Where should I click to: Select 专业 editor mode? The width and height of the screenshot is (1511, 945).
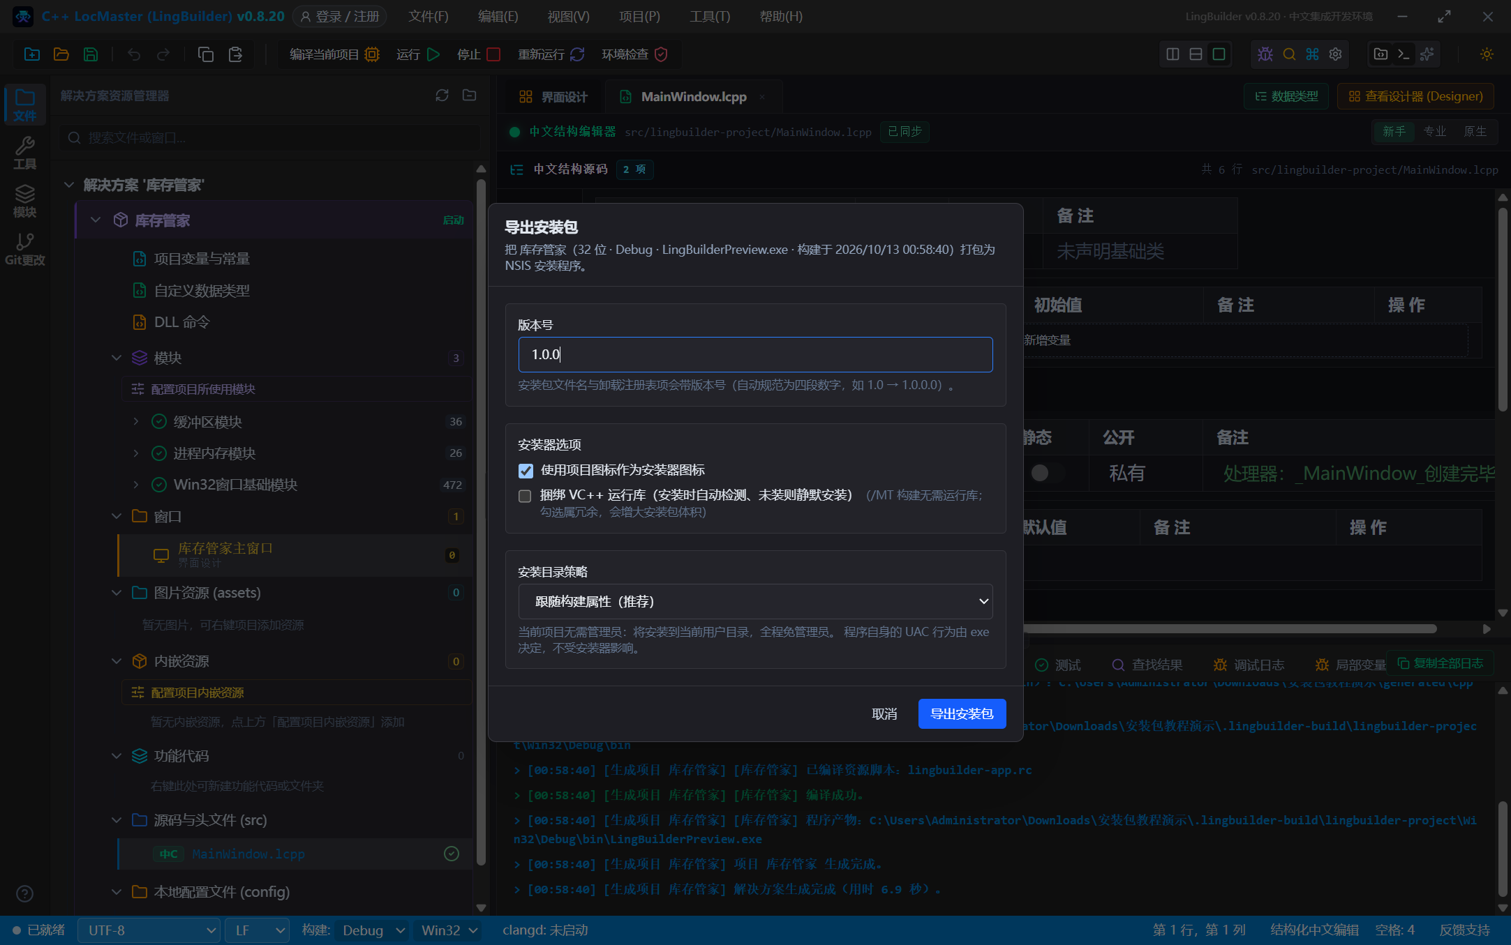pos(1434,131)
